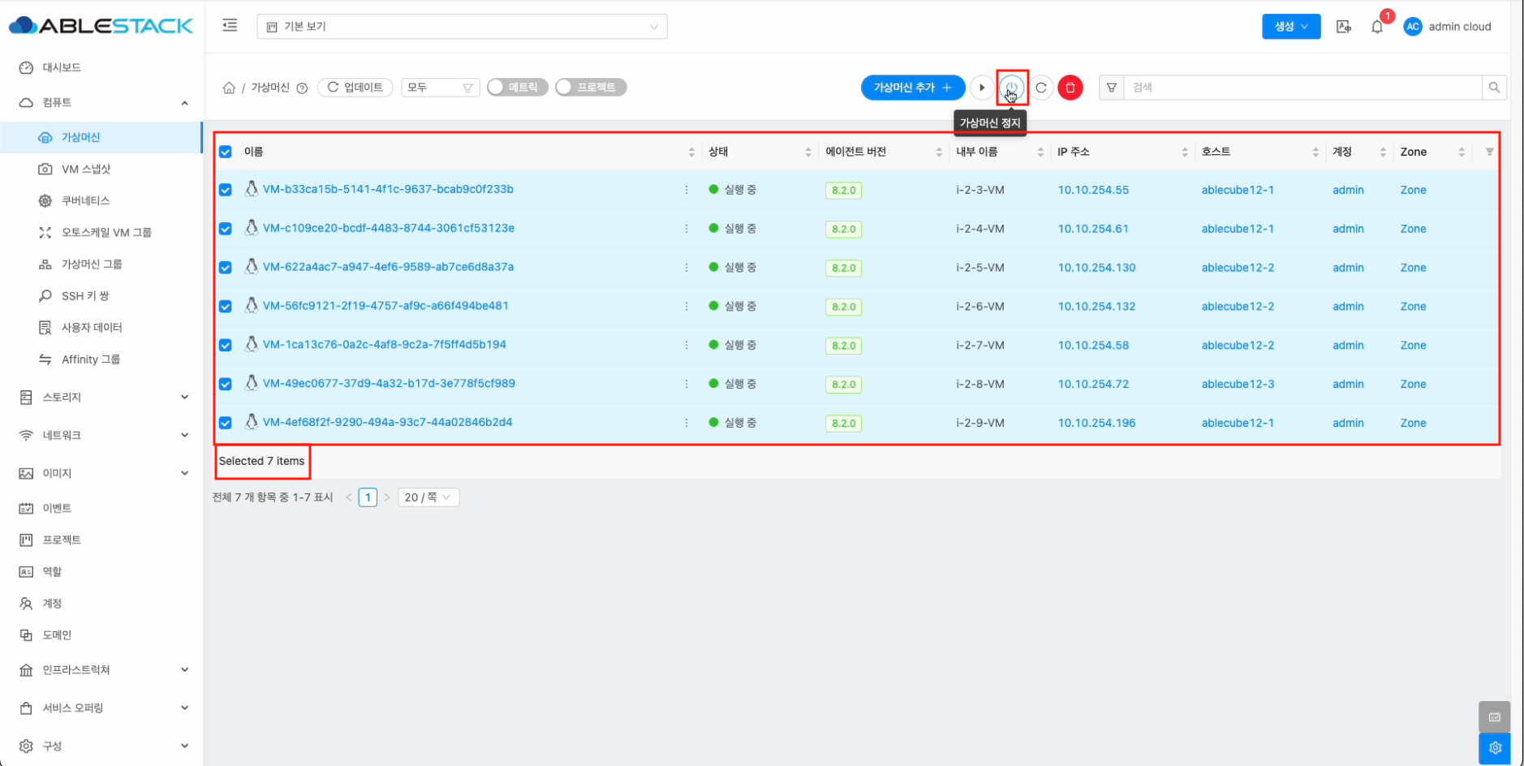Screen dimensions: 1524x766
Task: Click into the 검색 search field
Action: (1301, 87)
